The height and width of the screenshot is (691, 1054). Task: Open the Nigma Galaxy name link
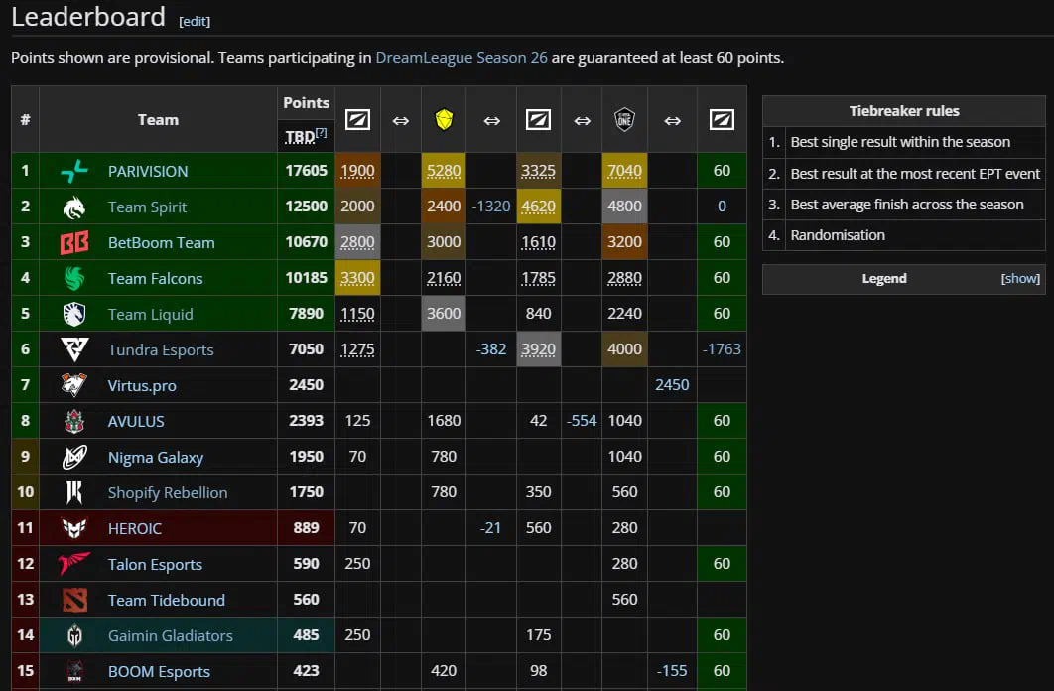click(x=156, y=457)
